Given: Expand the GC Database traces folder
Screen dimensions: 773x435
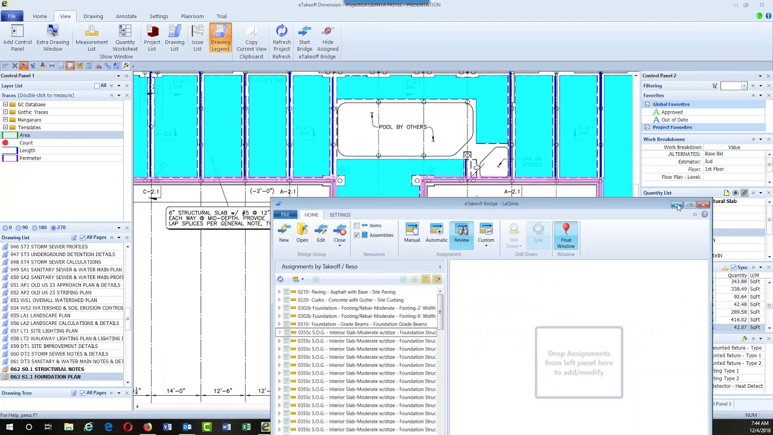Looking at the screenshot, I should pos(5,105).
